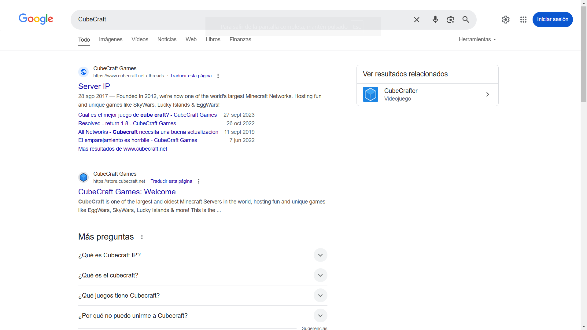Click the Sugerencias feedback link
The height and width of the screenshot is (330, 587).
[315, 328]
